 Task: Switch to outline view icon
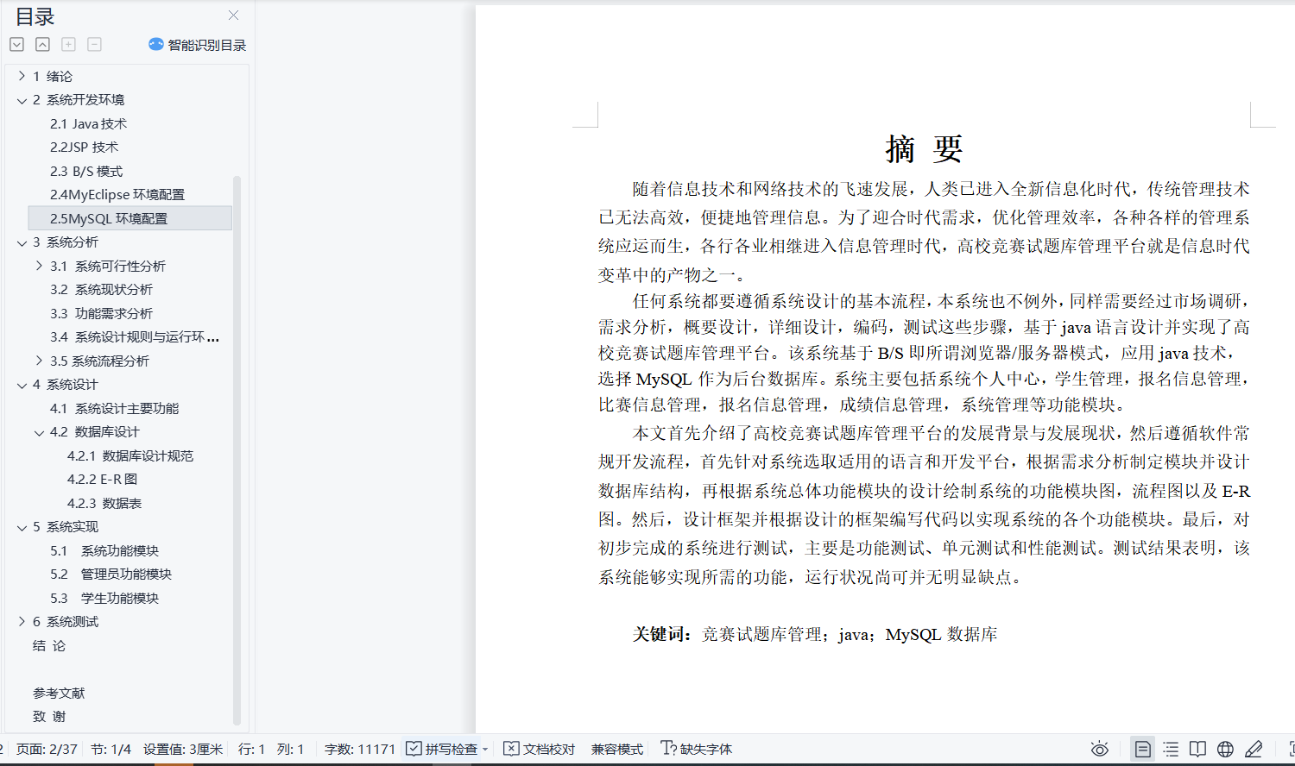pyautogui.click(x=1171, y=749)
